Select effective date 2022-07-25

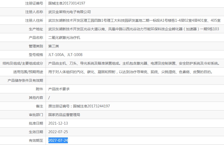click(x=58, y=132)
